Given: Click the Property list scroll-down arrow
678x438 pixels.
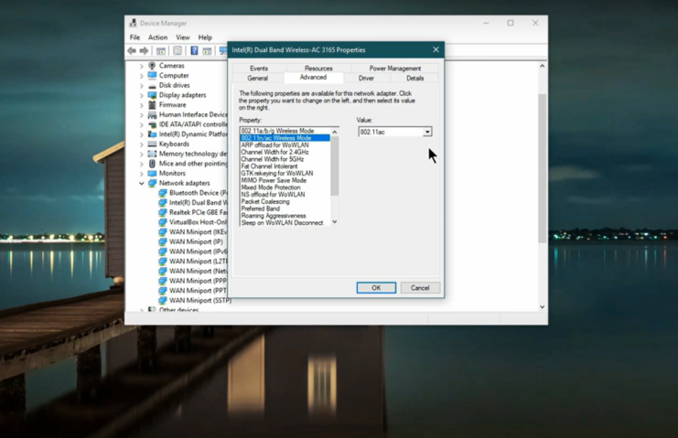Looking at the screenshot, I should click(335, 221).
